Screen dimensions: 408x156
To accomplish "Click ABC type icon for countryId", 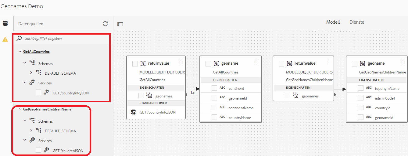I will coord(369,107).
